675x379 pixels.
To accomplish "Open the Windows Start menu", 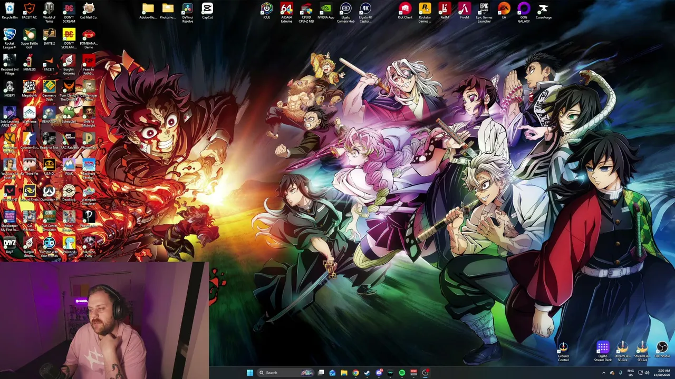I will tap(249, 373).
